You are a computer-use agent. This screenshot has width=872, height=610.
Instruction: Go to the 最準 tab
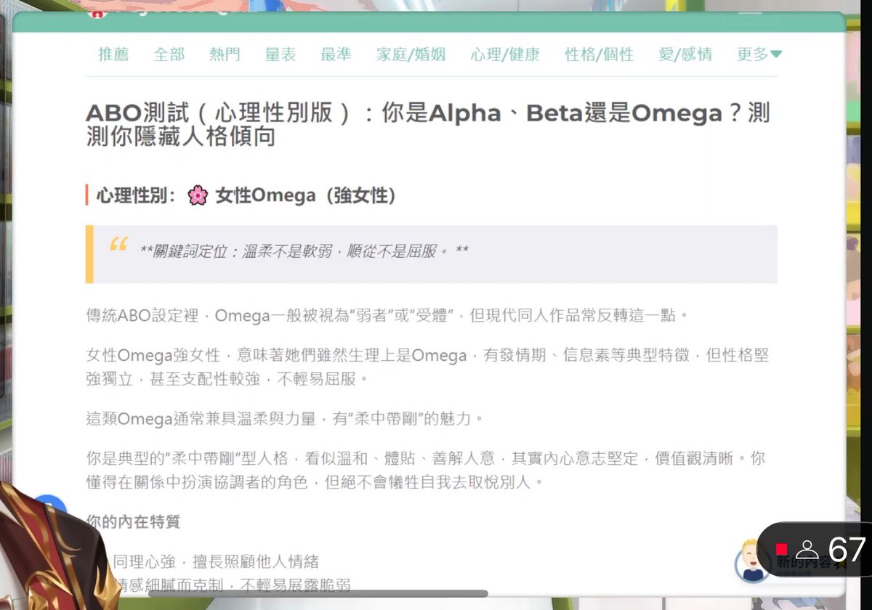click(x=336, y=54)
